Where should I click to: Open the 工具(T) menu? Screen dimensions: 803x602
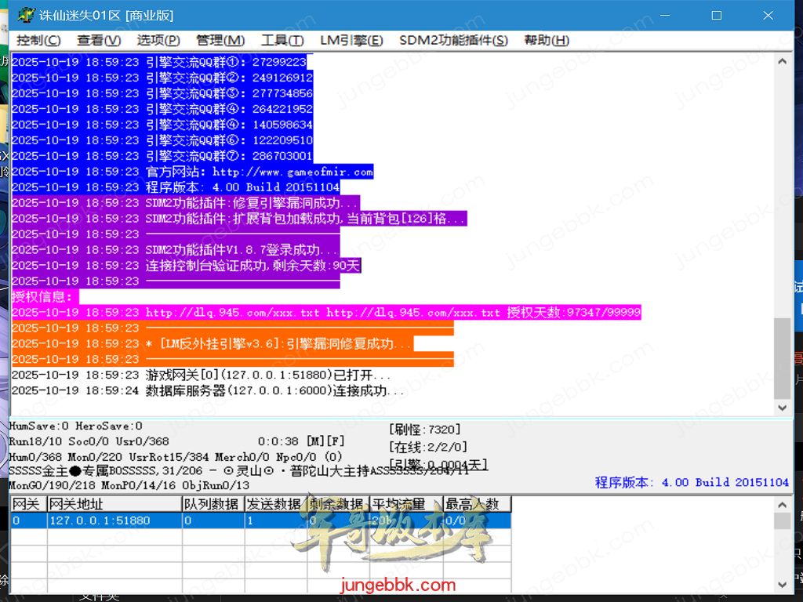[282, 41]
